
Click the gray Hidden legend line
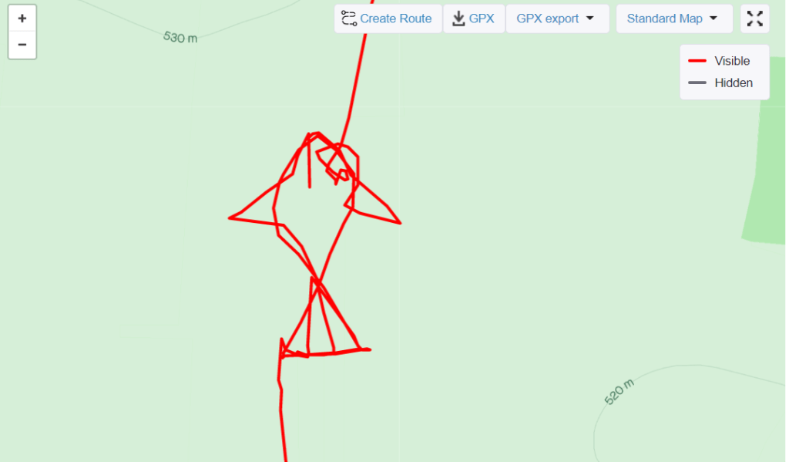[697, 83]
